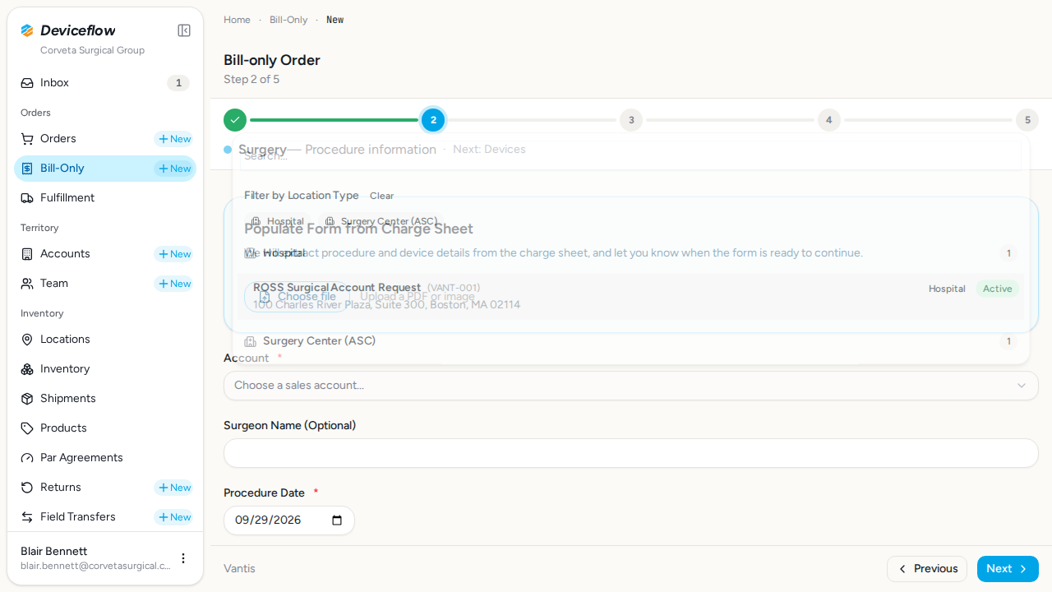Click the tag icon beside Products
Image resolution: width=1052 pixels, height=592 pixels.
point(27,428)
